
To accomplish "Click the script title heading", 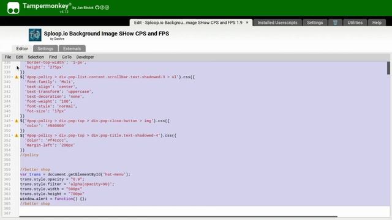I will pos(107,34).
